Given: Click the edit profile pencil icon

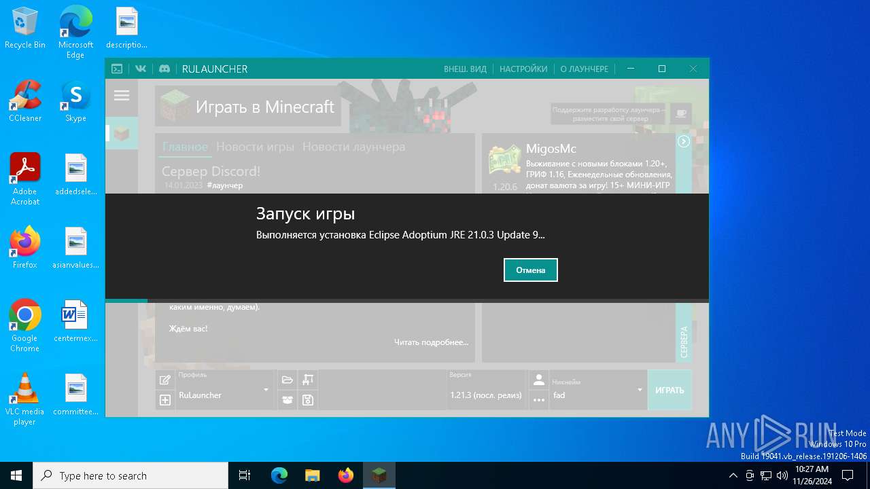Looking at the screenshot, I should click(164, 380).
